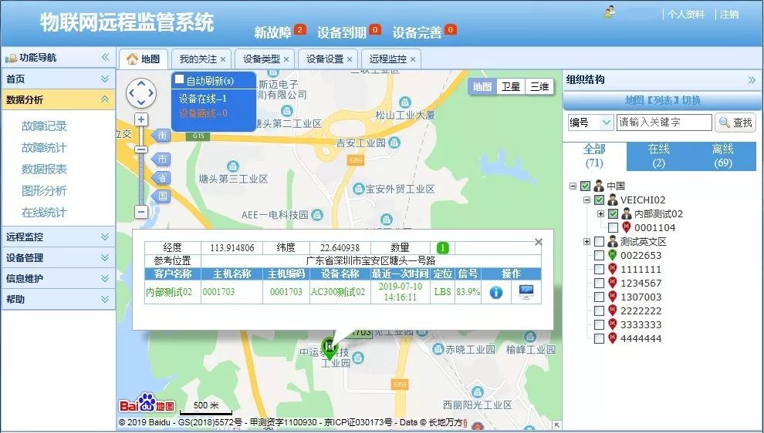
Task: Open the 编号 search type dropdown
Action: click(x=590, y=123)
